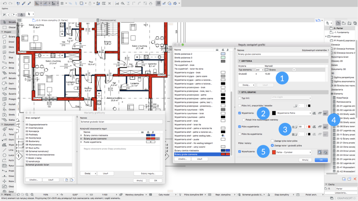Click the scissors trim tool in toolbar

117,3
